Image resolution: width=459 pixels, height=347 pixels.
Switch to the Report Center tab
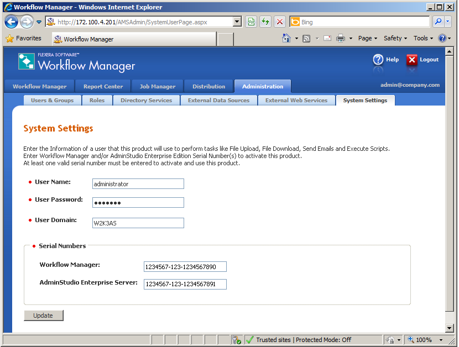(103, 87)
